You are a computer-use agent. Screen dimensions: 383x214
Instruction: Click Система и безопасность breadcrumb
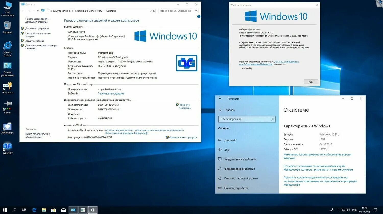click(88, 11)
